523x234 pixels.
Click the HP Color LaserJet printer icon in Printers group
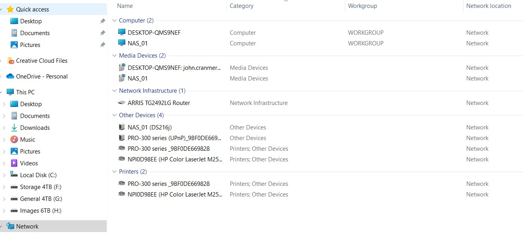[x=122, y=195]
